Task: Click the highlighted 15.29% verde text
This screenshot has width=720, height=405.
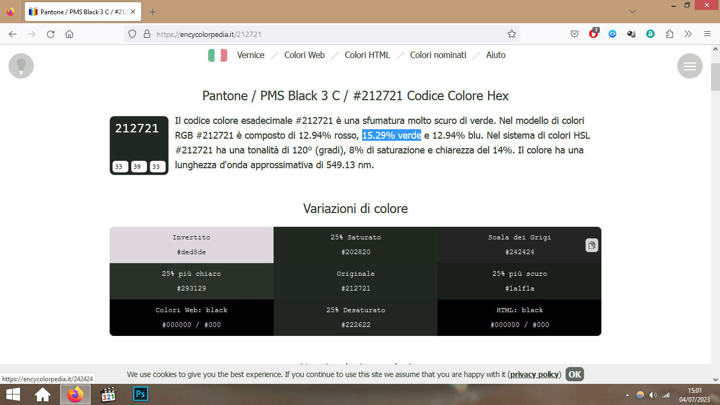Action: 392,136
